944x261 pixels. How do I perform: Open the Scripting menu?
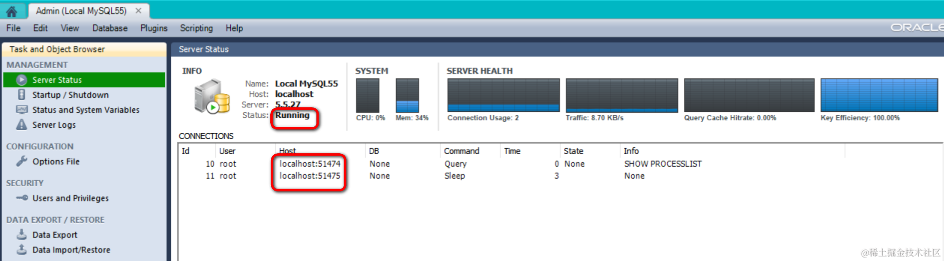196,28
